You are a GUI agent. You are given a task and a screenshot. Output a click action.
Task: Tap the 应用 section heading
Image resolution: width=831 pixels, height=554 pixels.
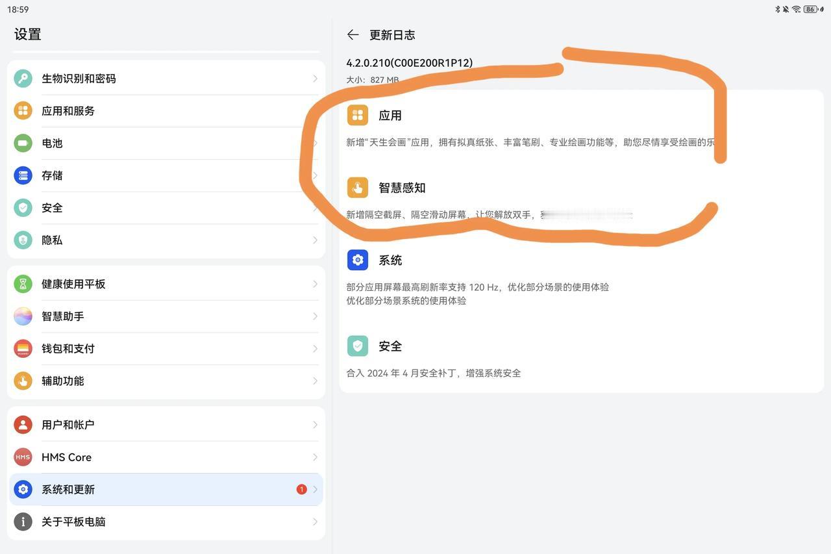pyautogui.click(x=390, y=116)
